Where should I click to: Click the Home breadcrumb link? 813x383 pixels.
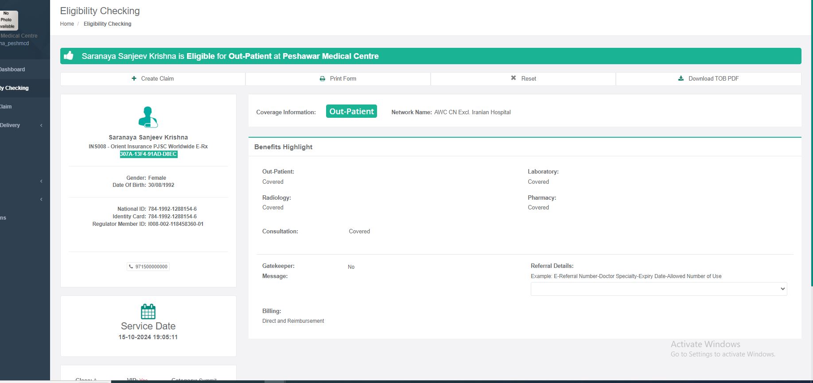tap(67, 24)
